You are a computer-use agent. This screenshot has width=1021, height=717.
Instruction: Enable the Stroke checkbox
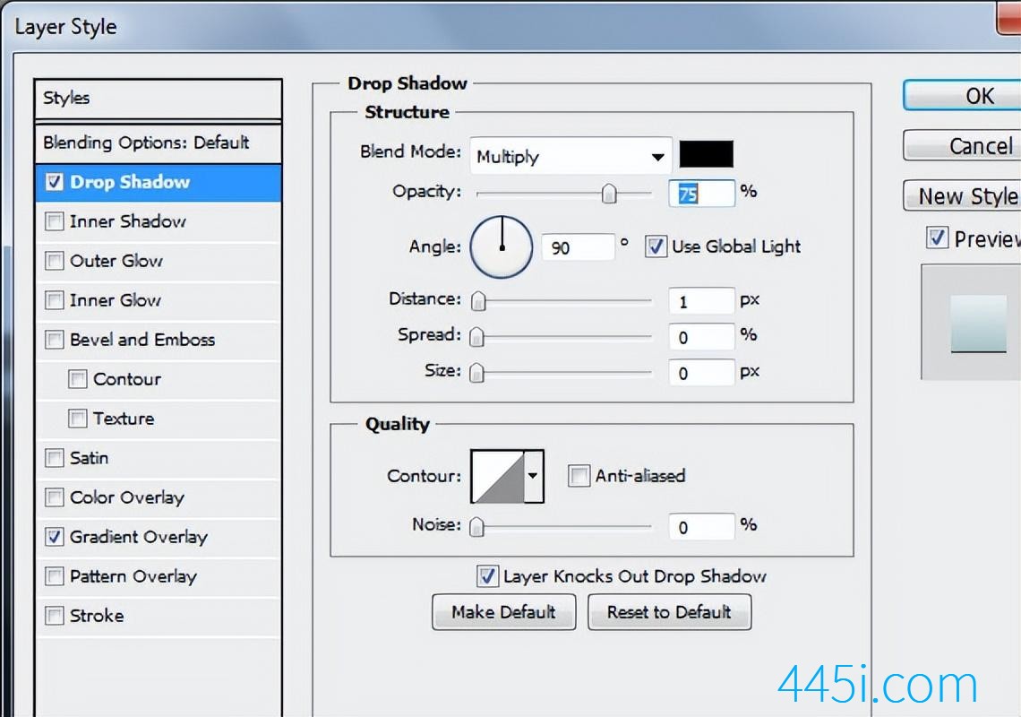[54, 616]
